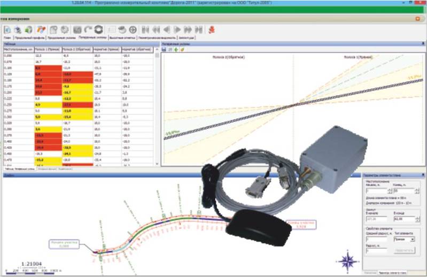This screenshot has height=277, width=427.
Task: Click the azimuth В начале field
Action: point(376,219)
